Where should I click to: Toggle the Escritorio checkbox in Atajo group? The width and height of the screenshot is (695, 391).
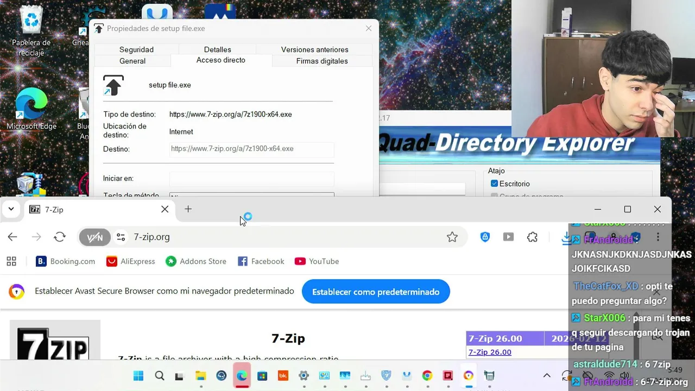tap(494, 184)
